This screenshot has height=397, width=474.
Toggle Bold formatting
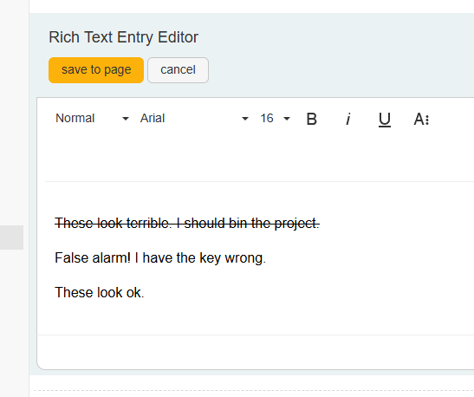point(311,119)
